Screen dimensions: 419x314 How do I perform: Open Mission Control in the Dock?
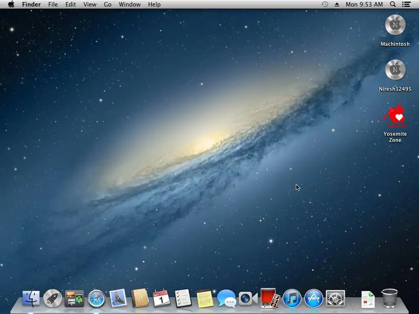coord(74,298)
